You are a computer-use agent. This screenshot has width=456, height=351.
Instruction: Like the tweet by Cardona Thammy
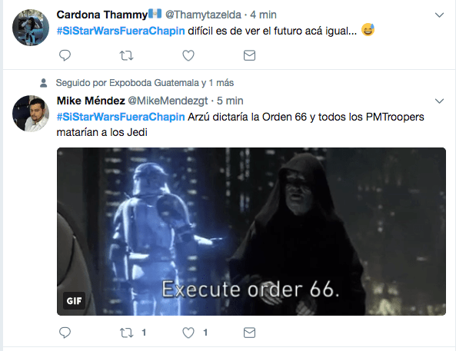(188, 55)
